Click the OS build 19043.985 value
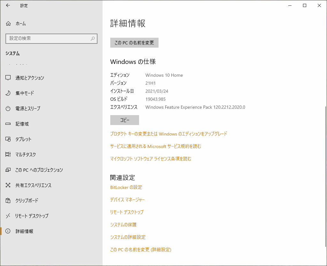The image size is (327, 266). 155,99
